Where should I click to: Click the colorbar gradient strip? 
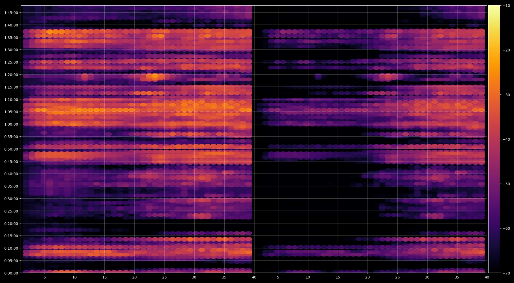[x=494, y=139]
